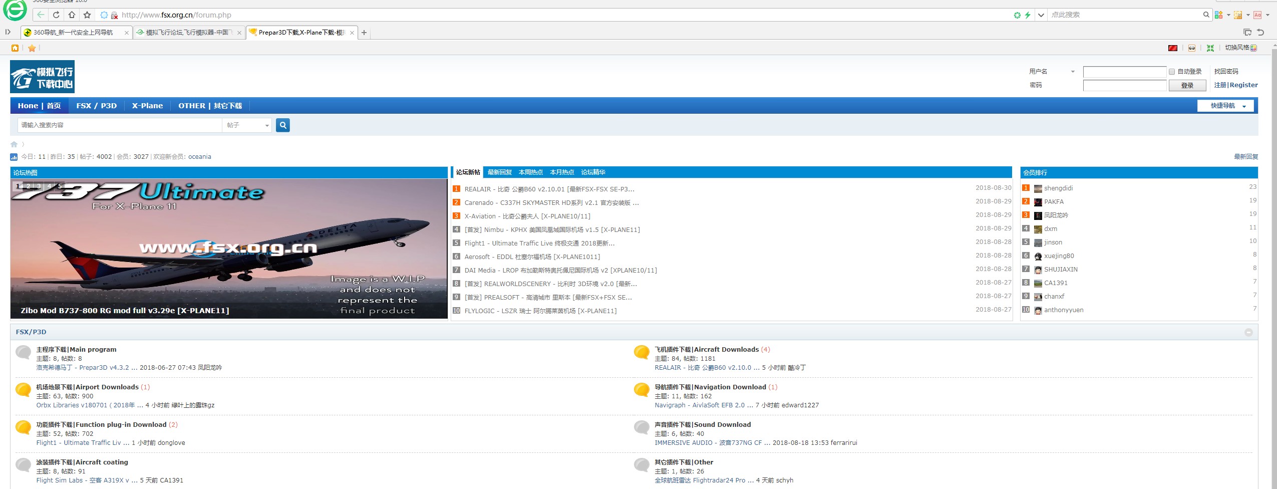Click the 最新回复 link at right
The height and width of the screenshot is (489, 1277).
tap(1246, 157)
